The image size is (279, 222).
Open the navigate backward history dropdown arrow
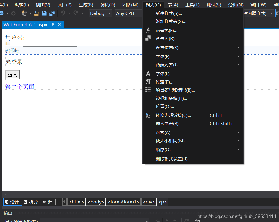click(x=7, y=13)
